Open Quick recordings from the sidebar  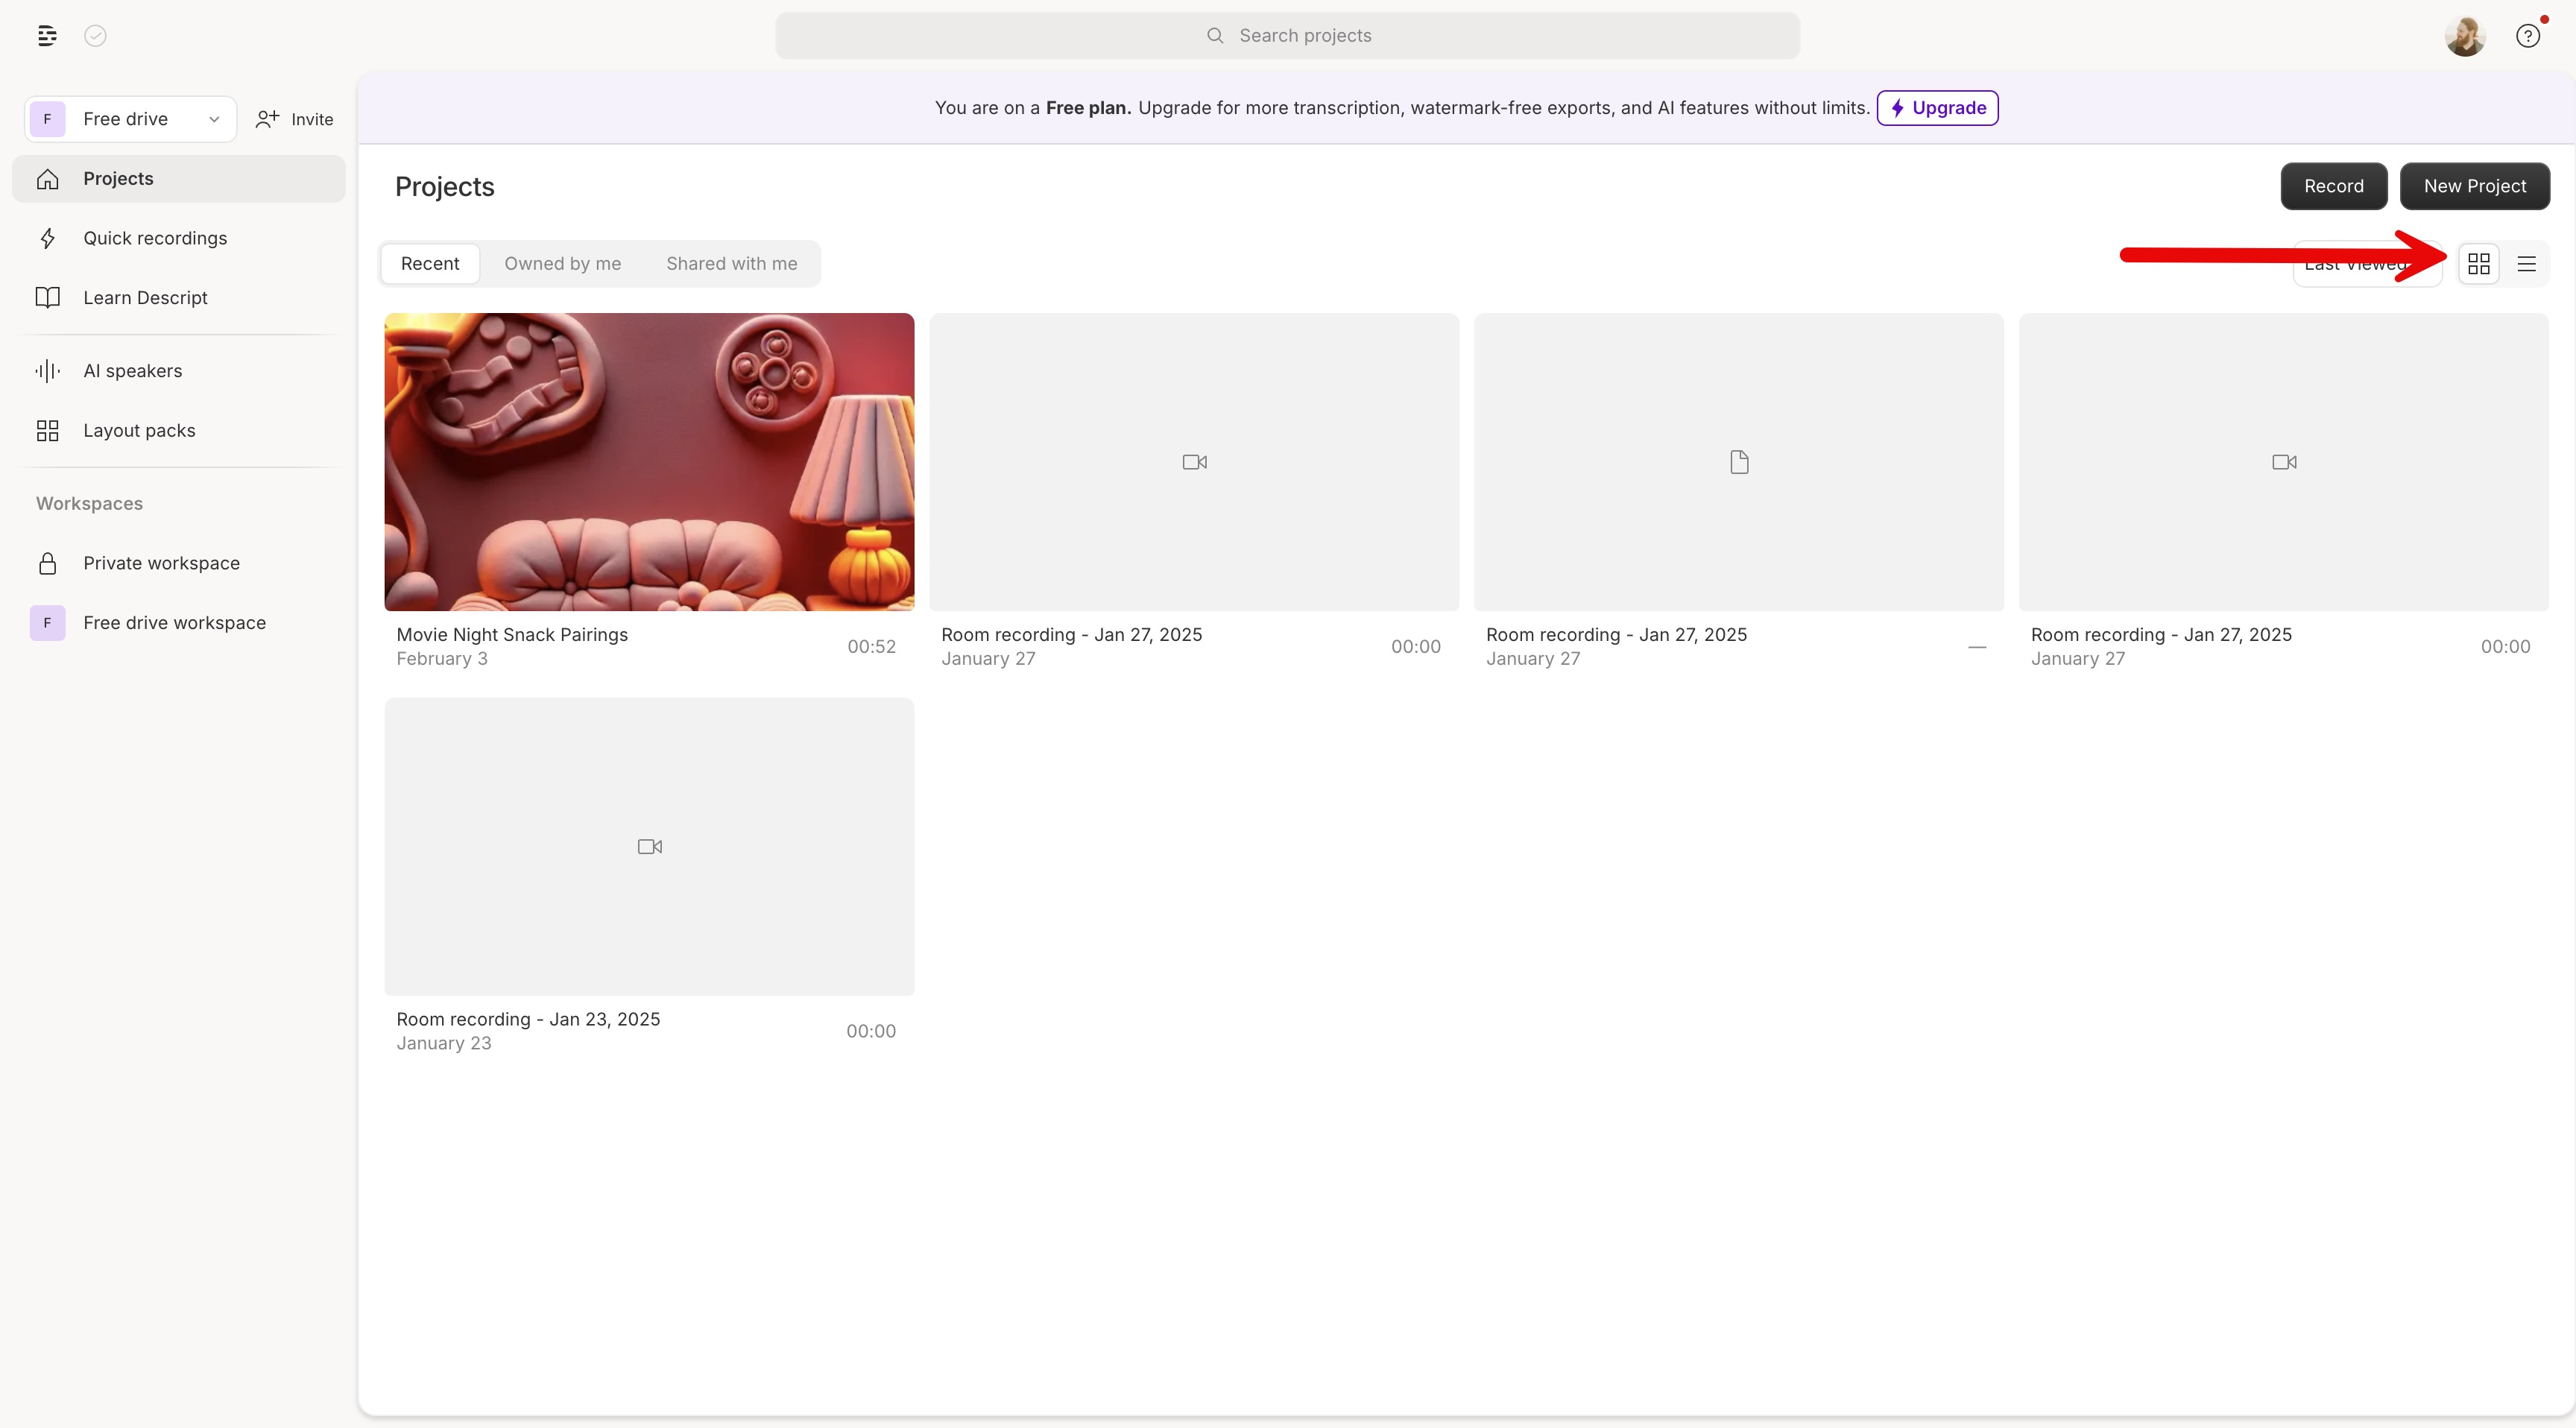(x=155, y=237)
